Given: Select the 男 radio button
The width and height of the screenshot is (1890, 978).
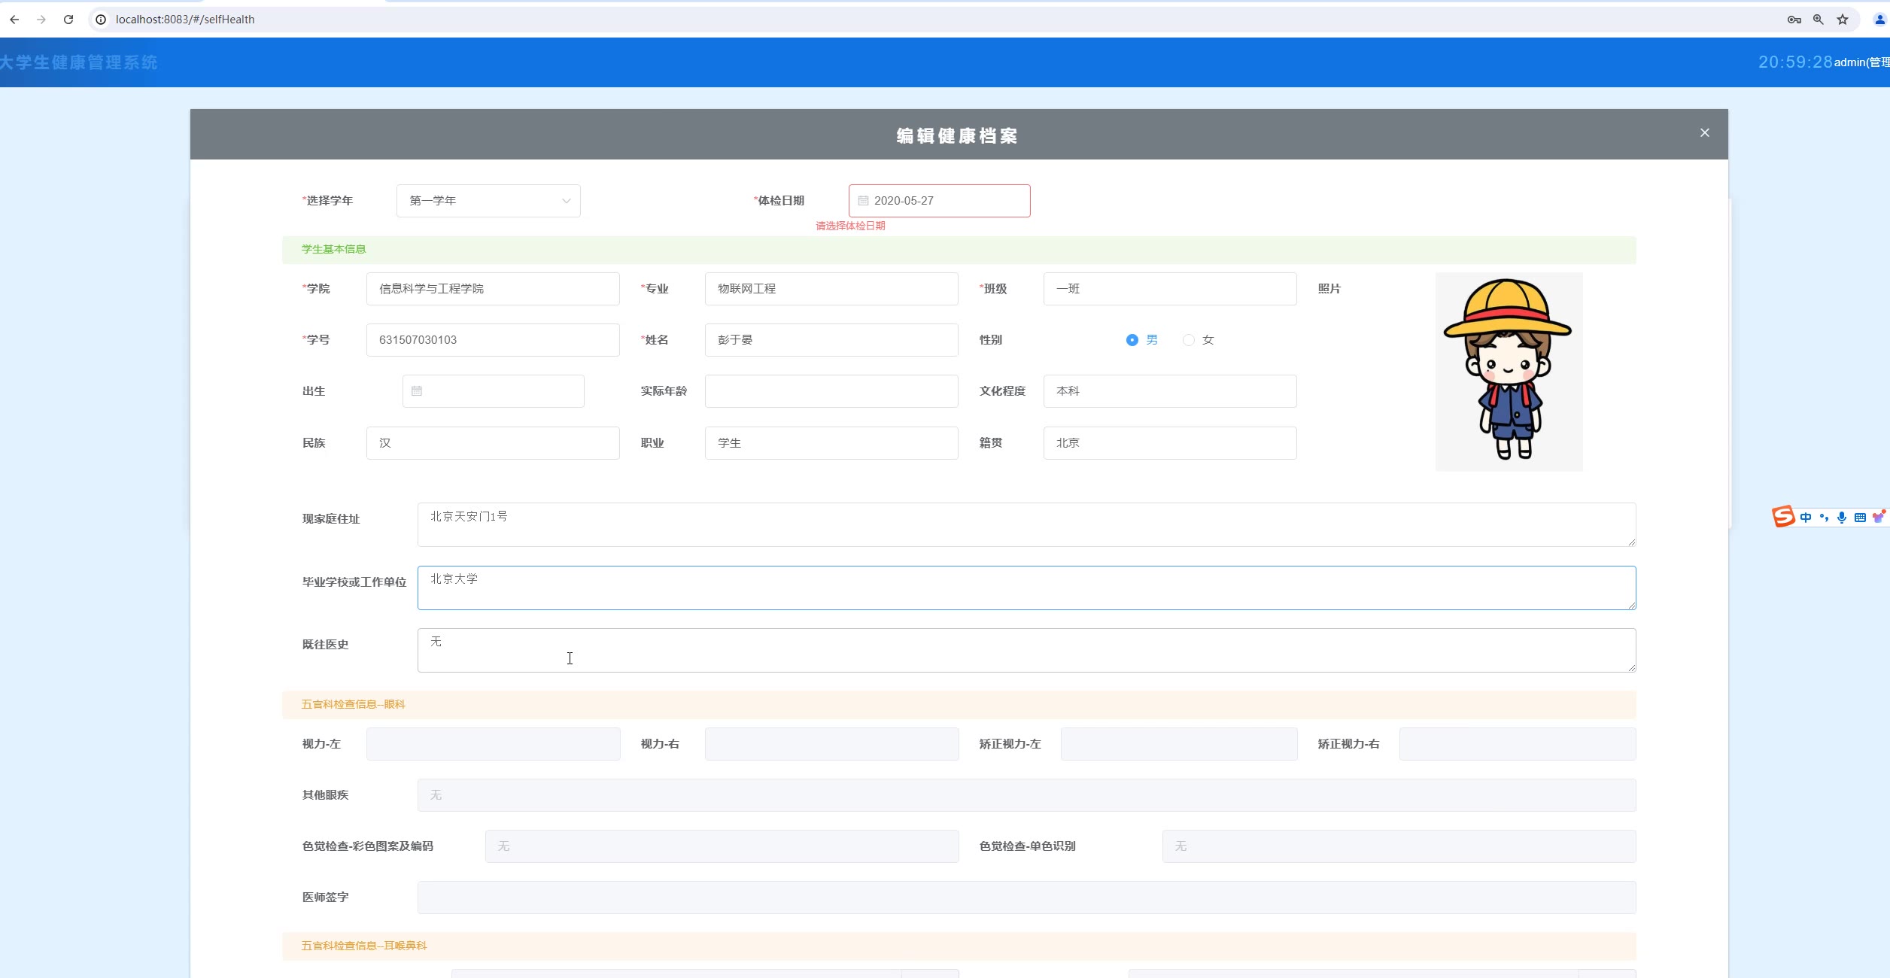Looking at the screenshot, I should click(1132, 340).
